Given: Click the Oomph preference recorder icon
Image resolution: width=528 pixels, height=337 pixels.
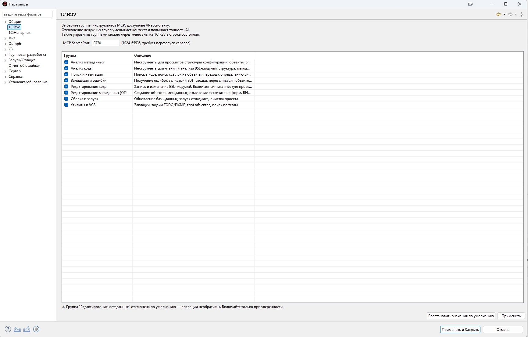Looking at the screenshot, I should point(36,329).
